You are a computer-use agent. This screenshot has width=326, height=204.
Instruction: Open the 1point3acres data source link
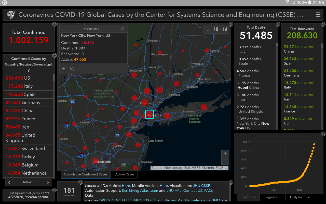click(165, 200)
